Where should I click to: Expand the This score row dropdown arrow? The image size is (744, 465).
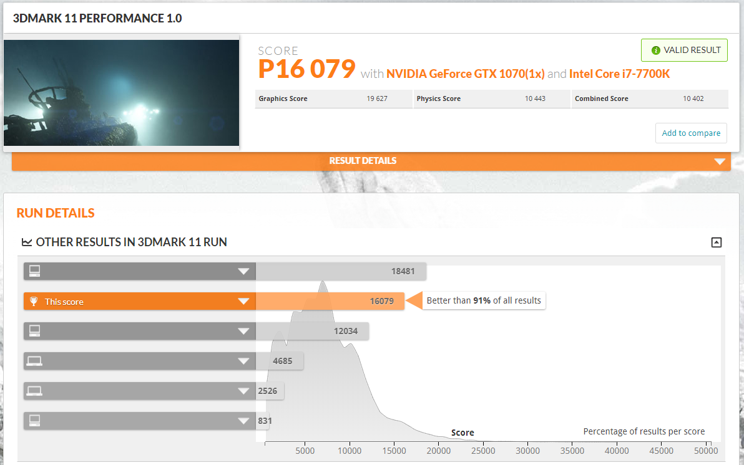click(x=243, y=302)
